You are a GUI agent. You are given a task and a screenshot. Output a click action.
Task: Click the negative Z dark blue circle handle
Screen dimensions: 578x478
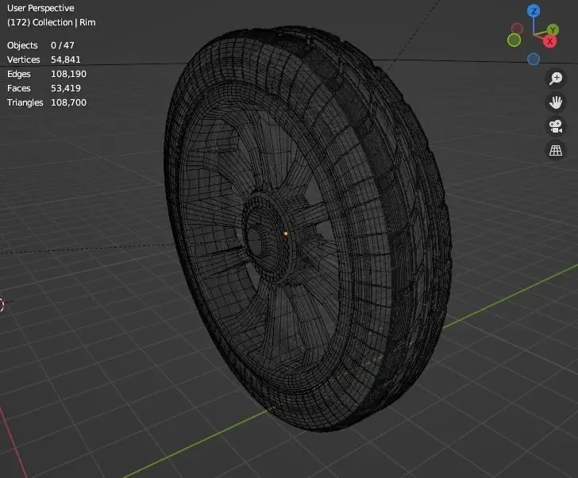tap(534, 59)
